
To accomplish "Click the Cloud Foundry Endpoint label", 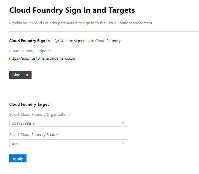I will point(30,51).
